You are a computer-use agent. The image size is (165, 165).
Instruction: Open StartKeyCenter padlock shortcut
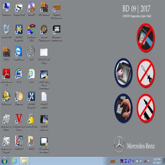(31, 121)
